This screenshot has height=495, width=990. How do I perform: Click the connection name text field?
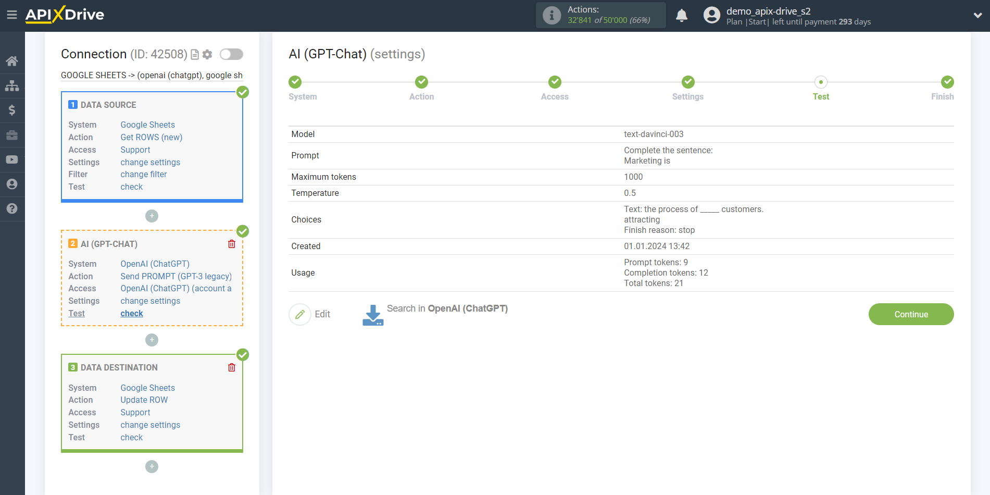pos(152,75)
